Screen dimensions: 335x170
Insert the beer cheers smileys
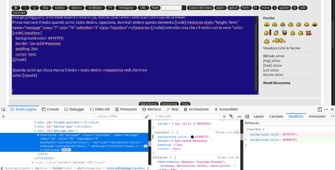tap(279, 41)
